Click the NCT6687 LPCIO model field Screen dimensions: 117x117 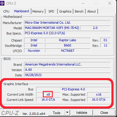67,51
